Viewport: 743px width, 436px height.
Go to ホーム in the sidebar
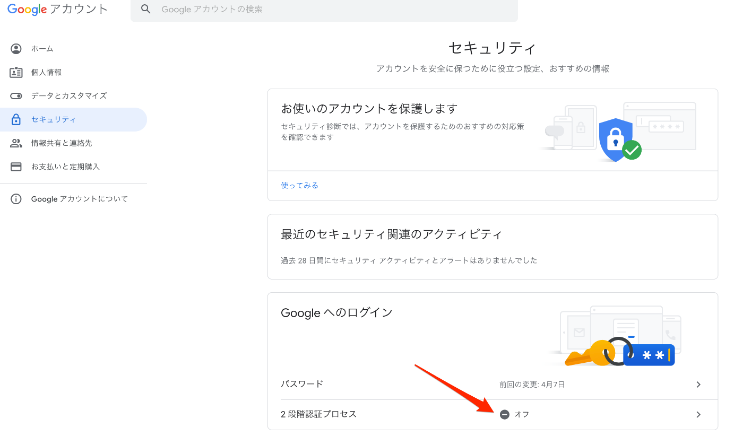[x=73, y=49]
